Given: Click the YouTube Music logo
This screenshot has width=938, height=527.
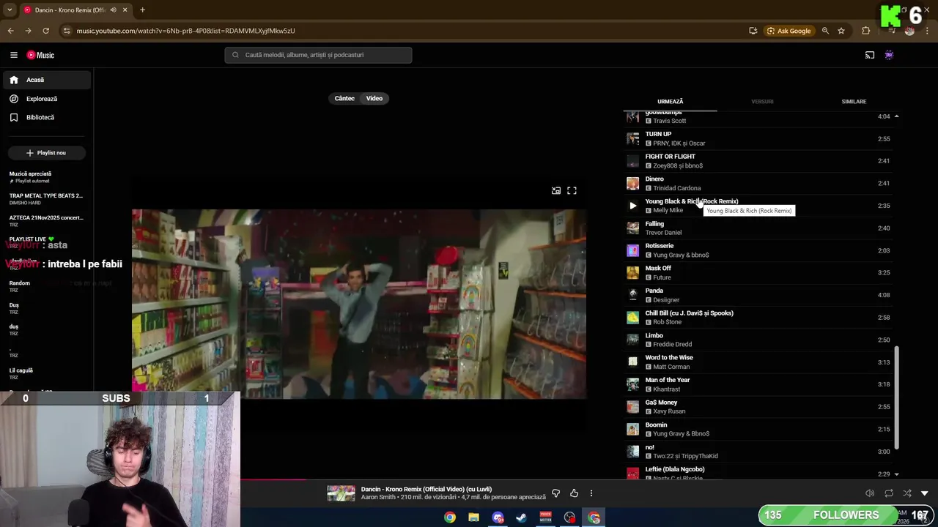Looking at the screenshot, I should coord(40,55).
